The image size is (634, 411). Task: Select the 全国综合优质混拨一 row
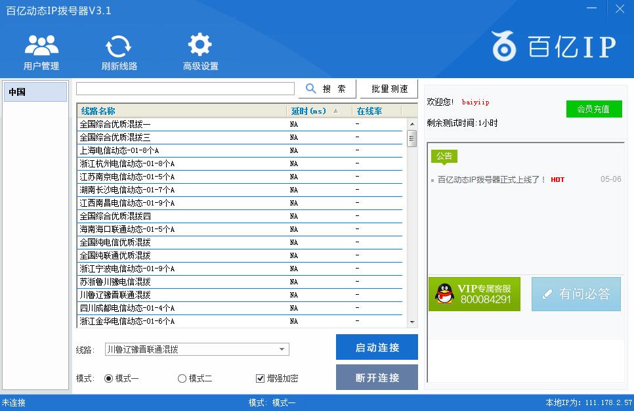click(x=240, y=124)
